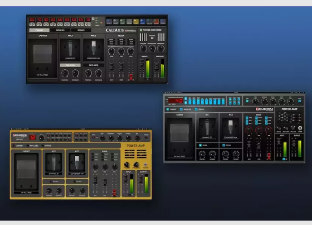Image resolution: width=312 pixels, height=225 pixels.
Task: Click the Power knob in dark Power Amp
Action: click(300, 127)
